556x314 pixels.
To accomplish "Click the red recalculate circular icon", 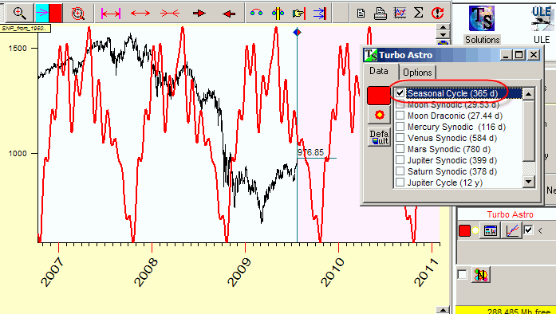I will (438, 14).
